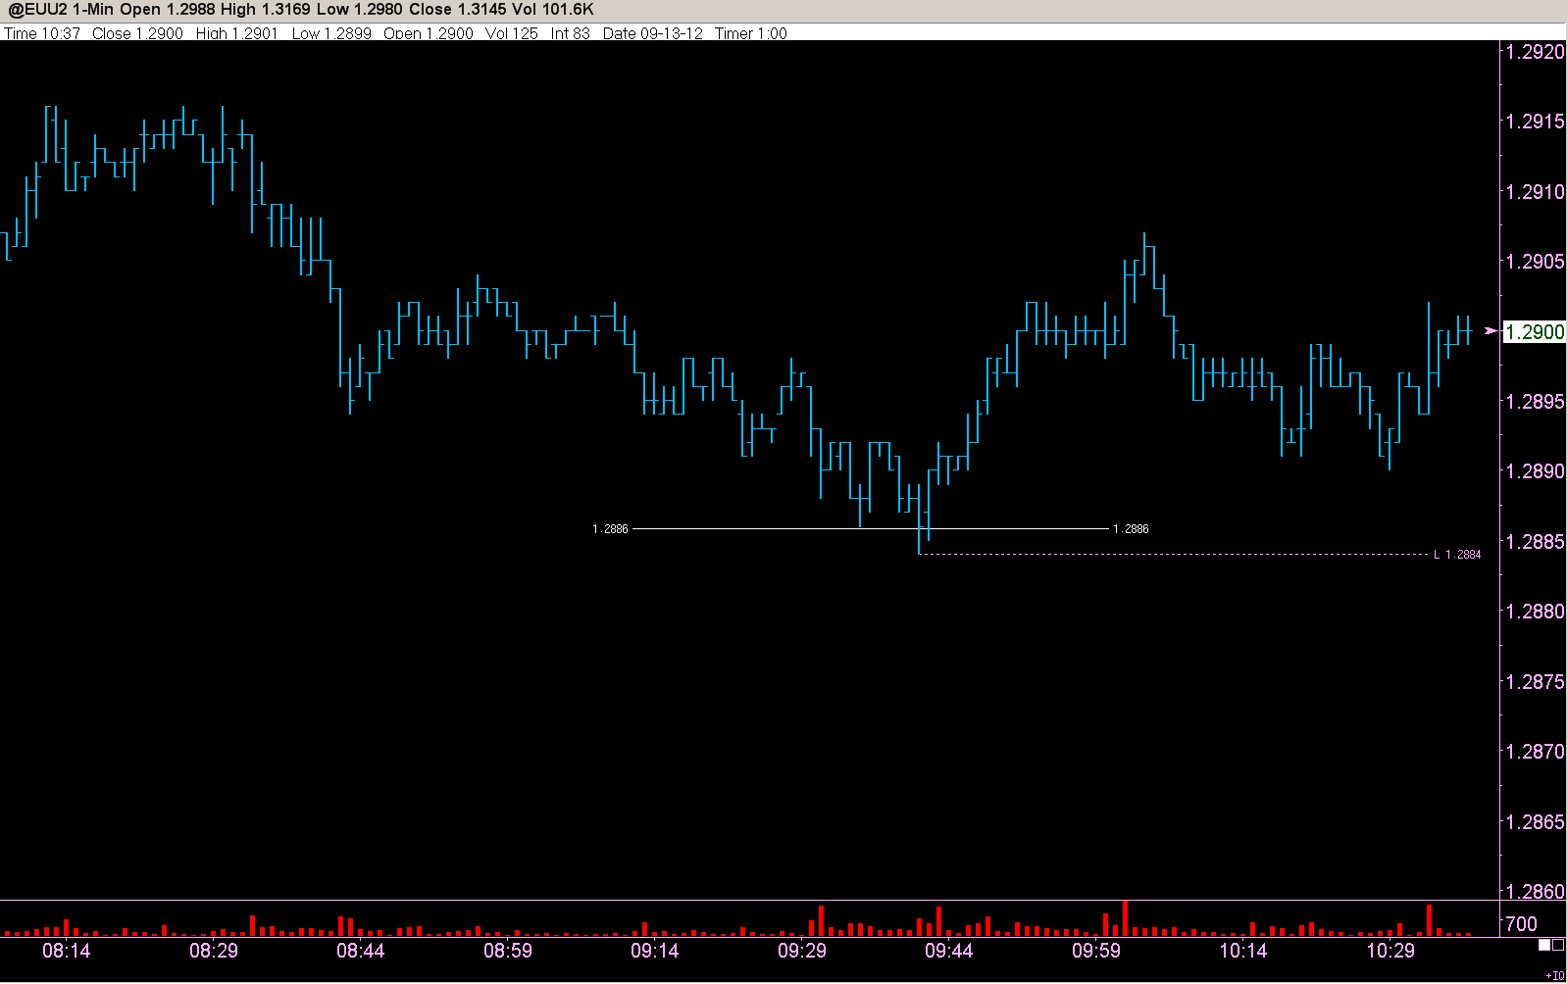
Task: Click the 1-Min interval in the title
Action: (x=93, y=10)
